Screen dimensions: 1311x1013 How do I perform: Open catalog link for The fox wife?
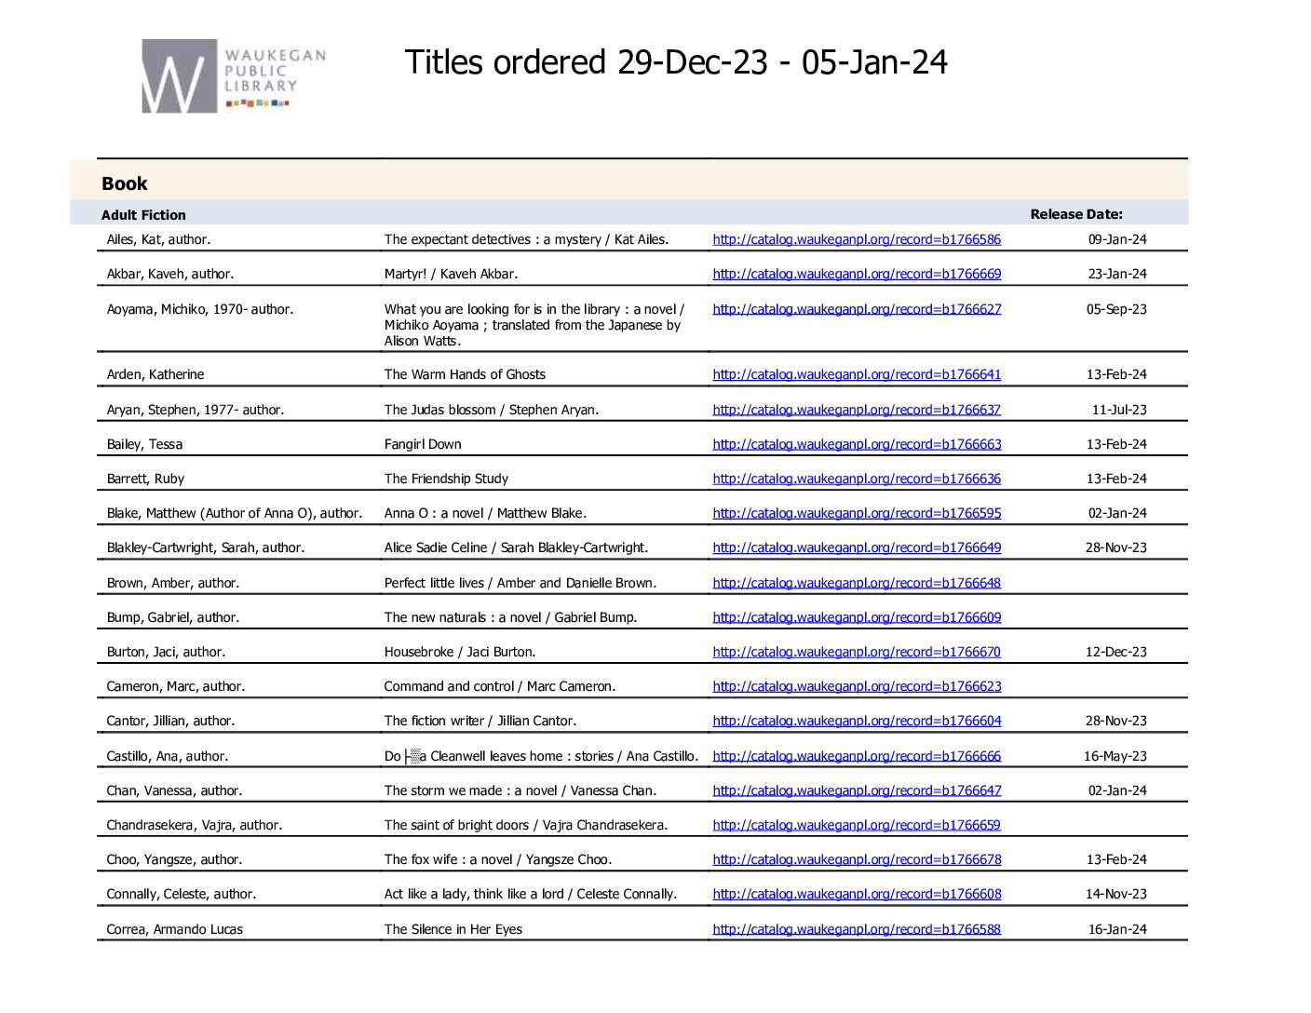tap(857, 859)
